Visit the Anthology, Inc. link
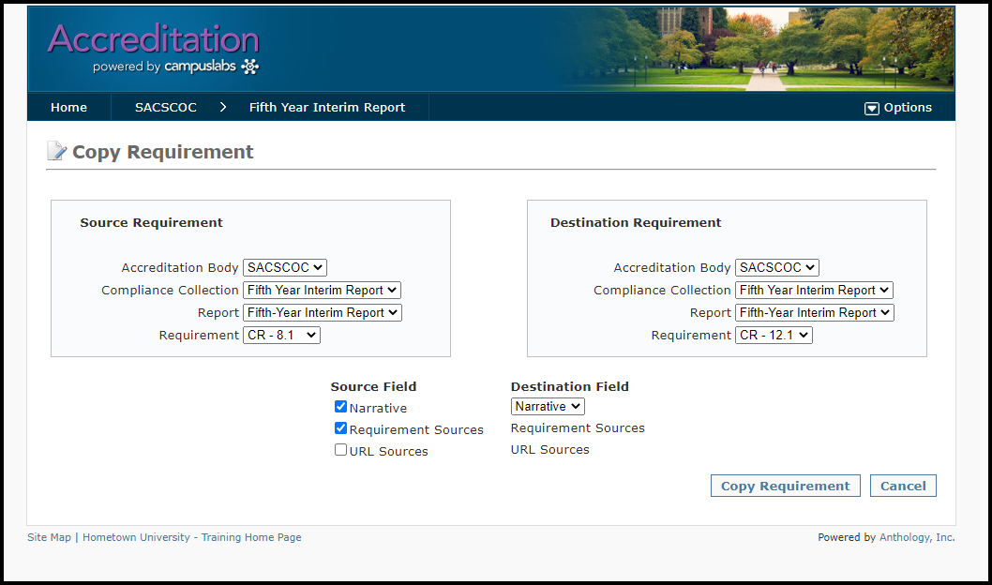 [917, 537]
